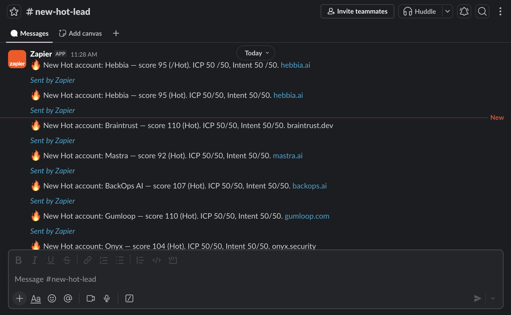Click the 11:28 AM message timestamp
Viewport: 511px width, 315px height.
pyautogui.click(x=84, y=54)
